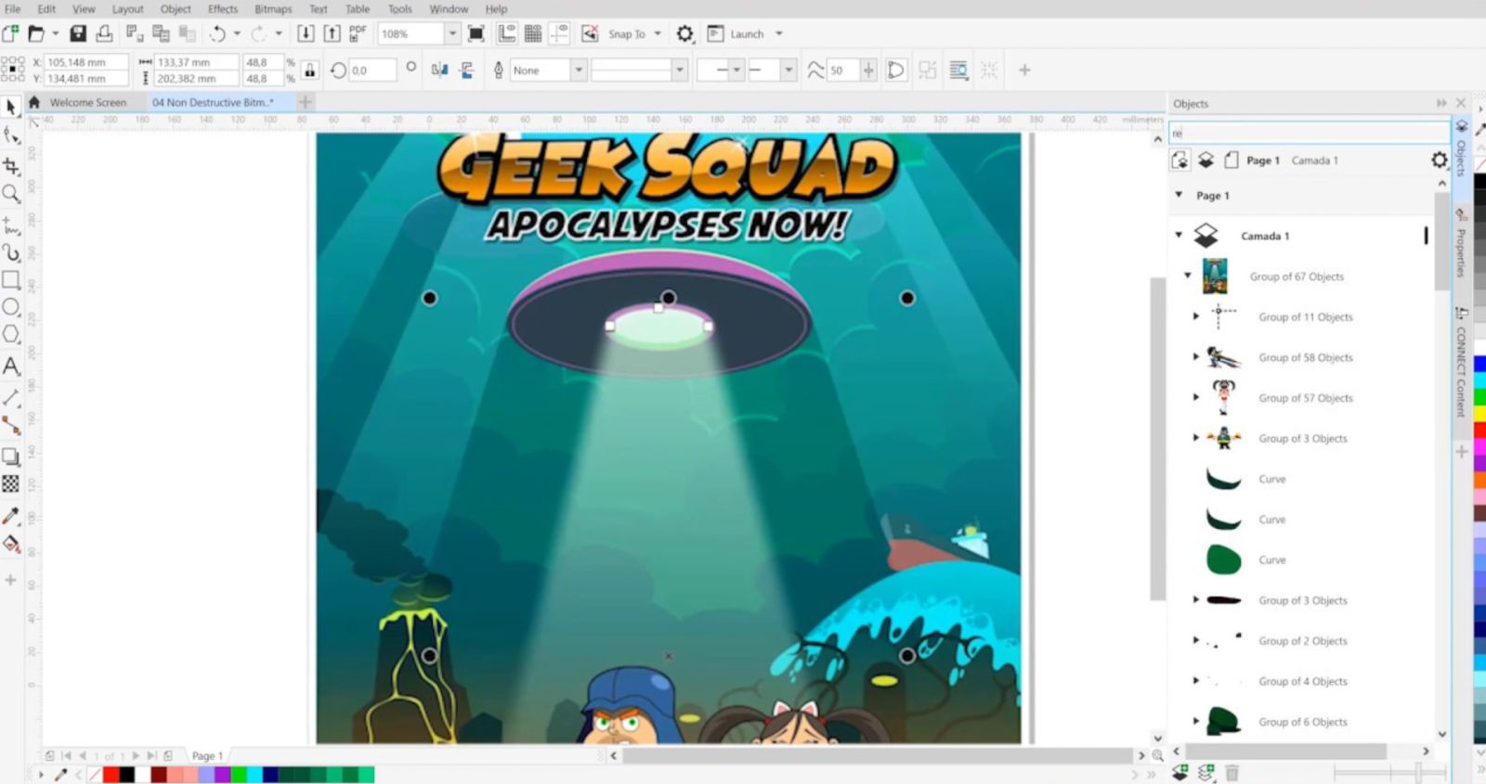Select the Ellipse tool
The width and height of the screenshot is (1486, 784).
11,306
